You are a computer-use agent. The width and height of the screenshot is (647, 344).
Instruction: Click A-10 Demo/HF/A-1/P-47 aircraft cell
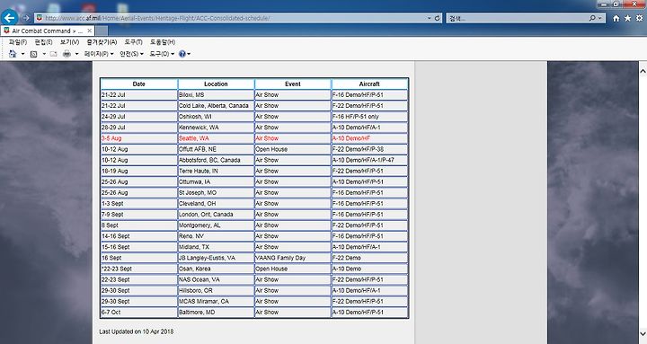369,160
